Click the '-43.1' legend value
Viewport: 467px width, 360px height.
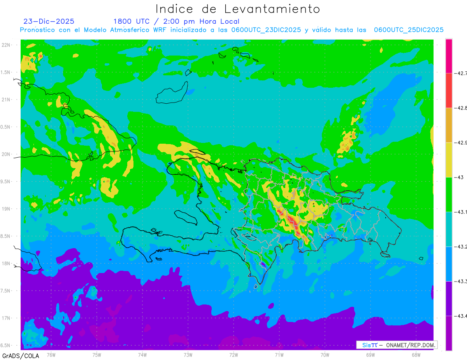(x=460, y=212)
